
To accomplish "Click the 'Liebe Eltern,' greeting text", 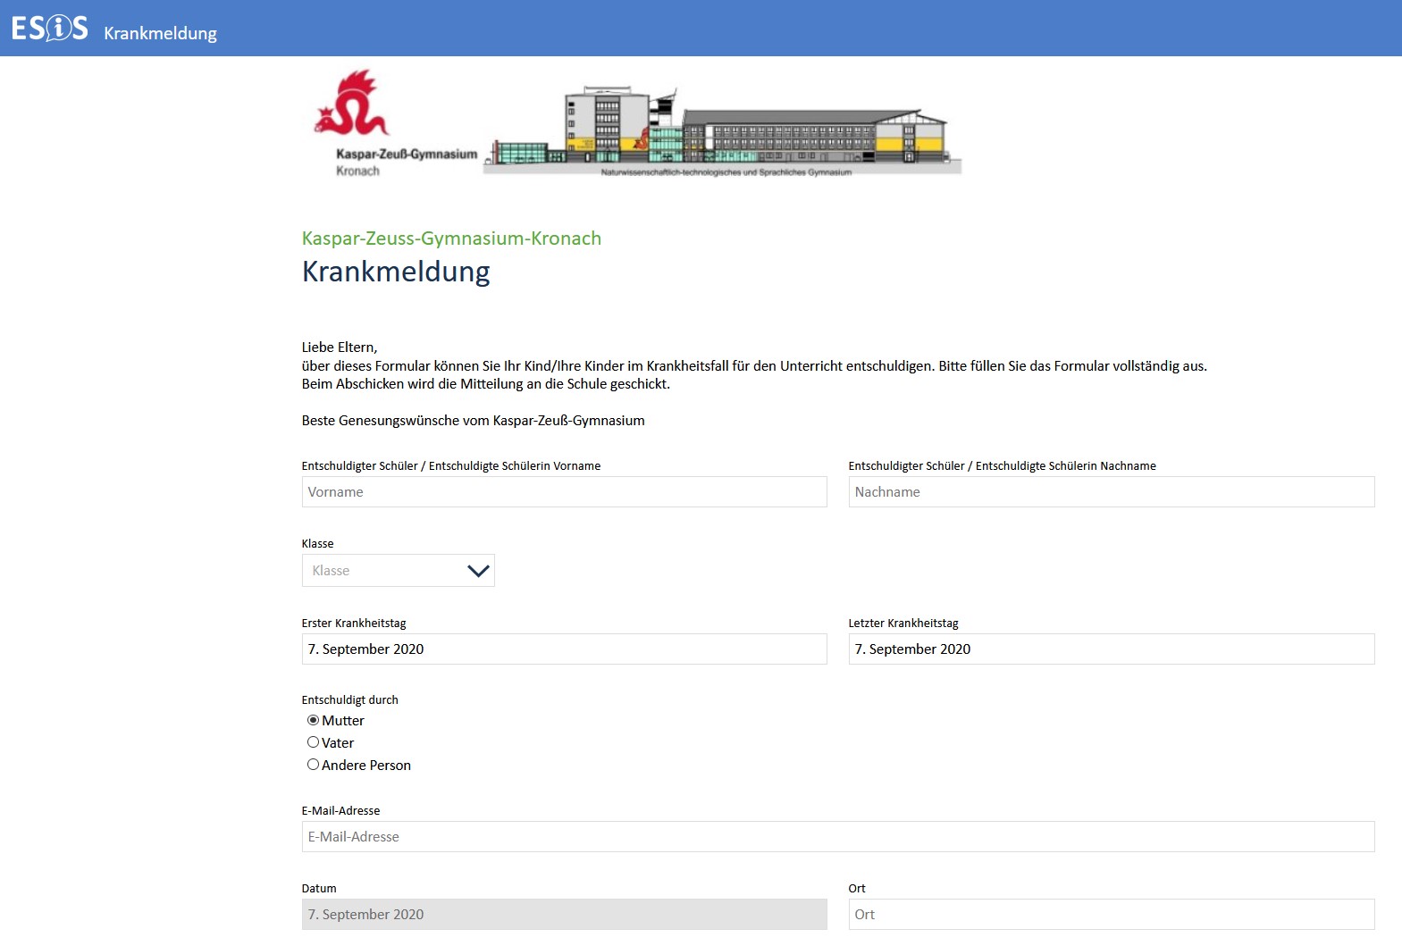I will (340, 347).
